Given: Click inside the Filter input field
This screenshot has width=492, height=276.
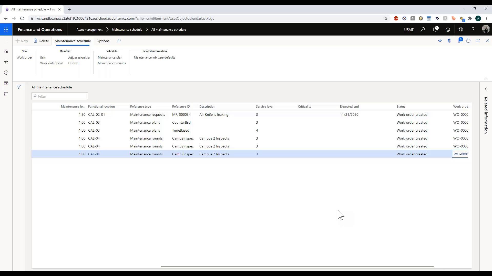Looking at the screenshot, I should click(60, 96).
